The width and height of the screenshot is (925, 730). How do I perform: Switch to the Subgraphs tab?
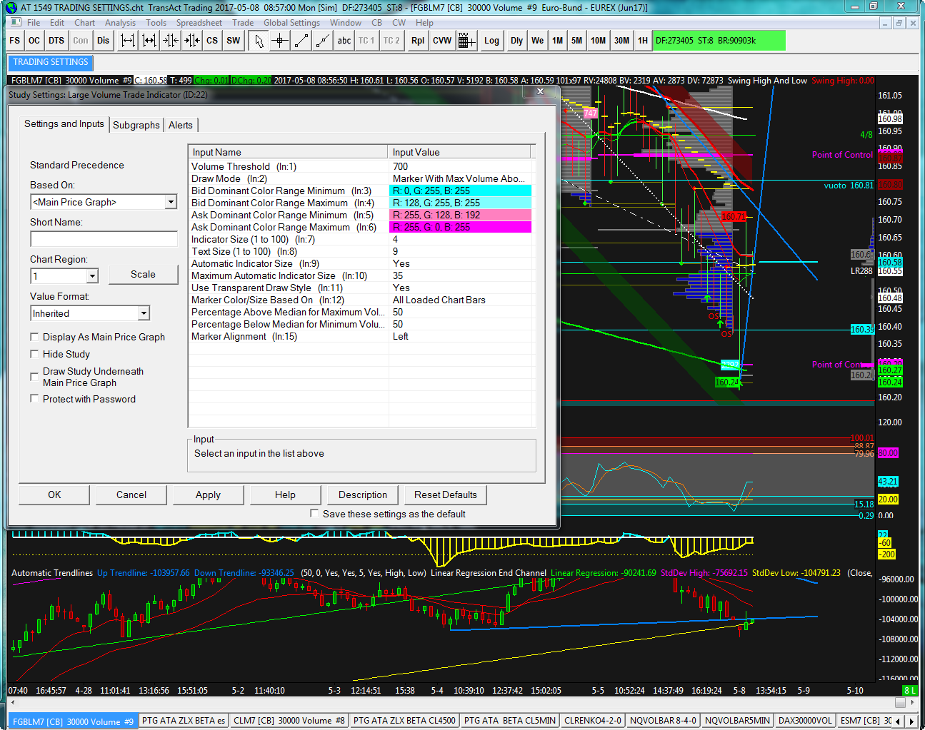(136, 125)
